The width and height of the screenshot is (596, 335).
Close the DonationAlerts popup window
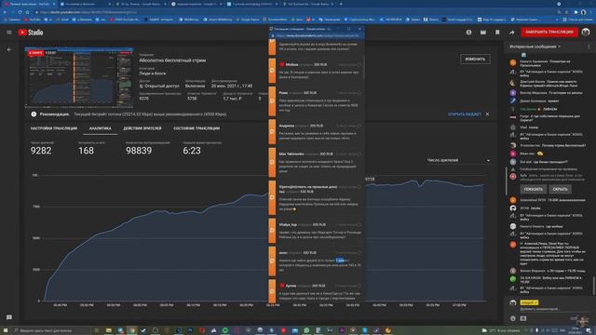point(359,29)
